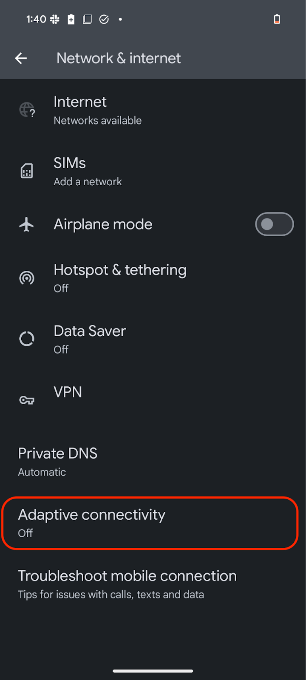306x680 pixels.
Task: Select Data Saver option
Action: [90, 339]
